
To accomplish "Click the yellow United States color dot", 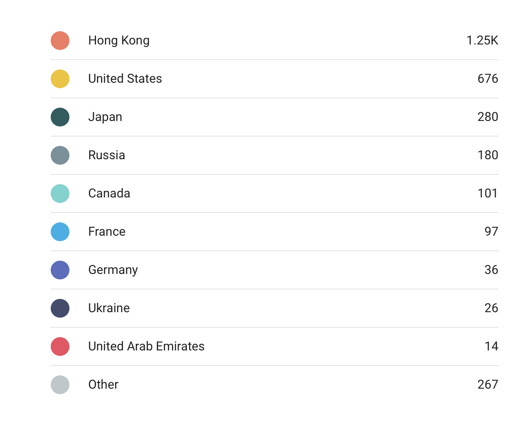I will click(x=60, y=79).
